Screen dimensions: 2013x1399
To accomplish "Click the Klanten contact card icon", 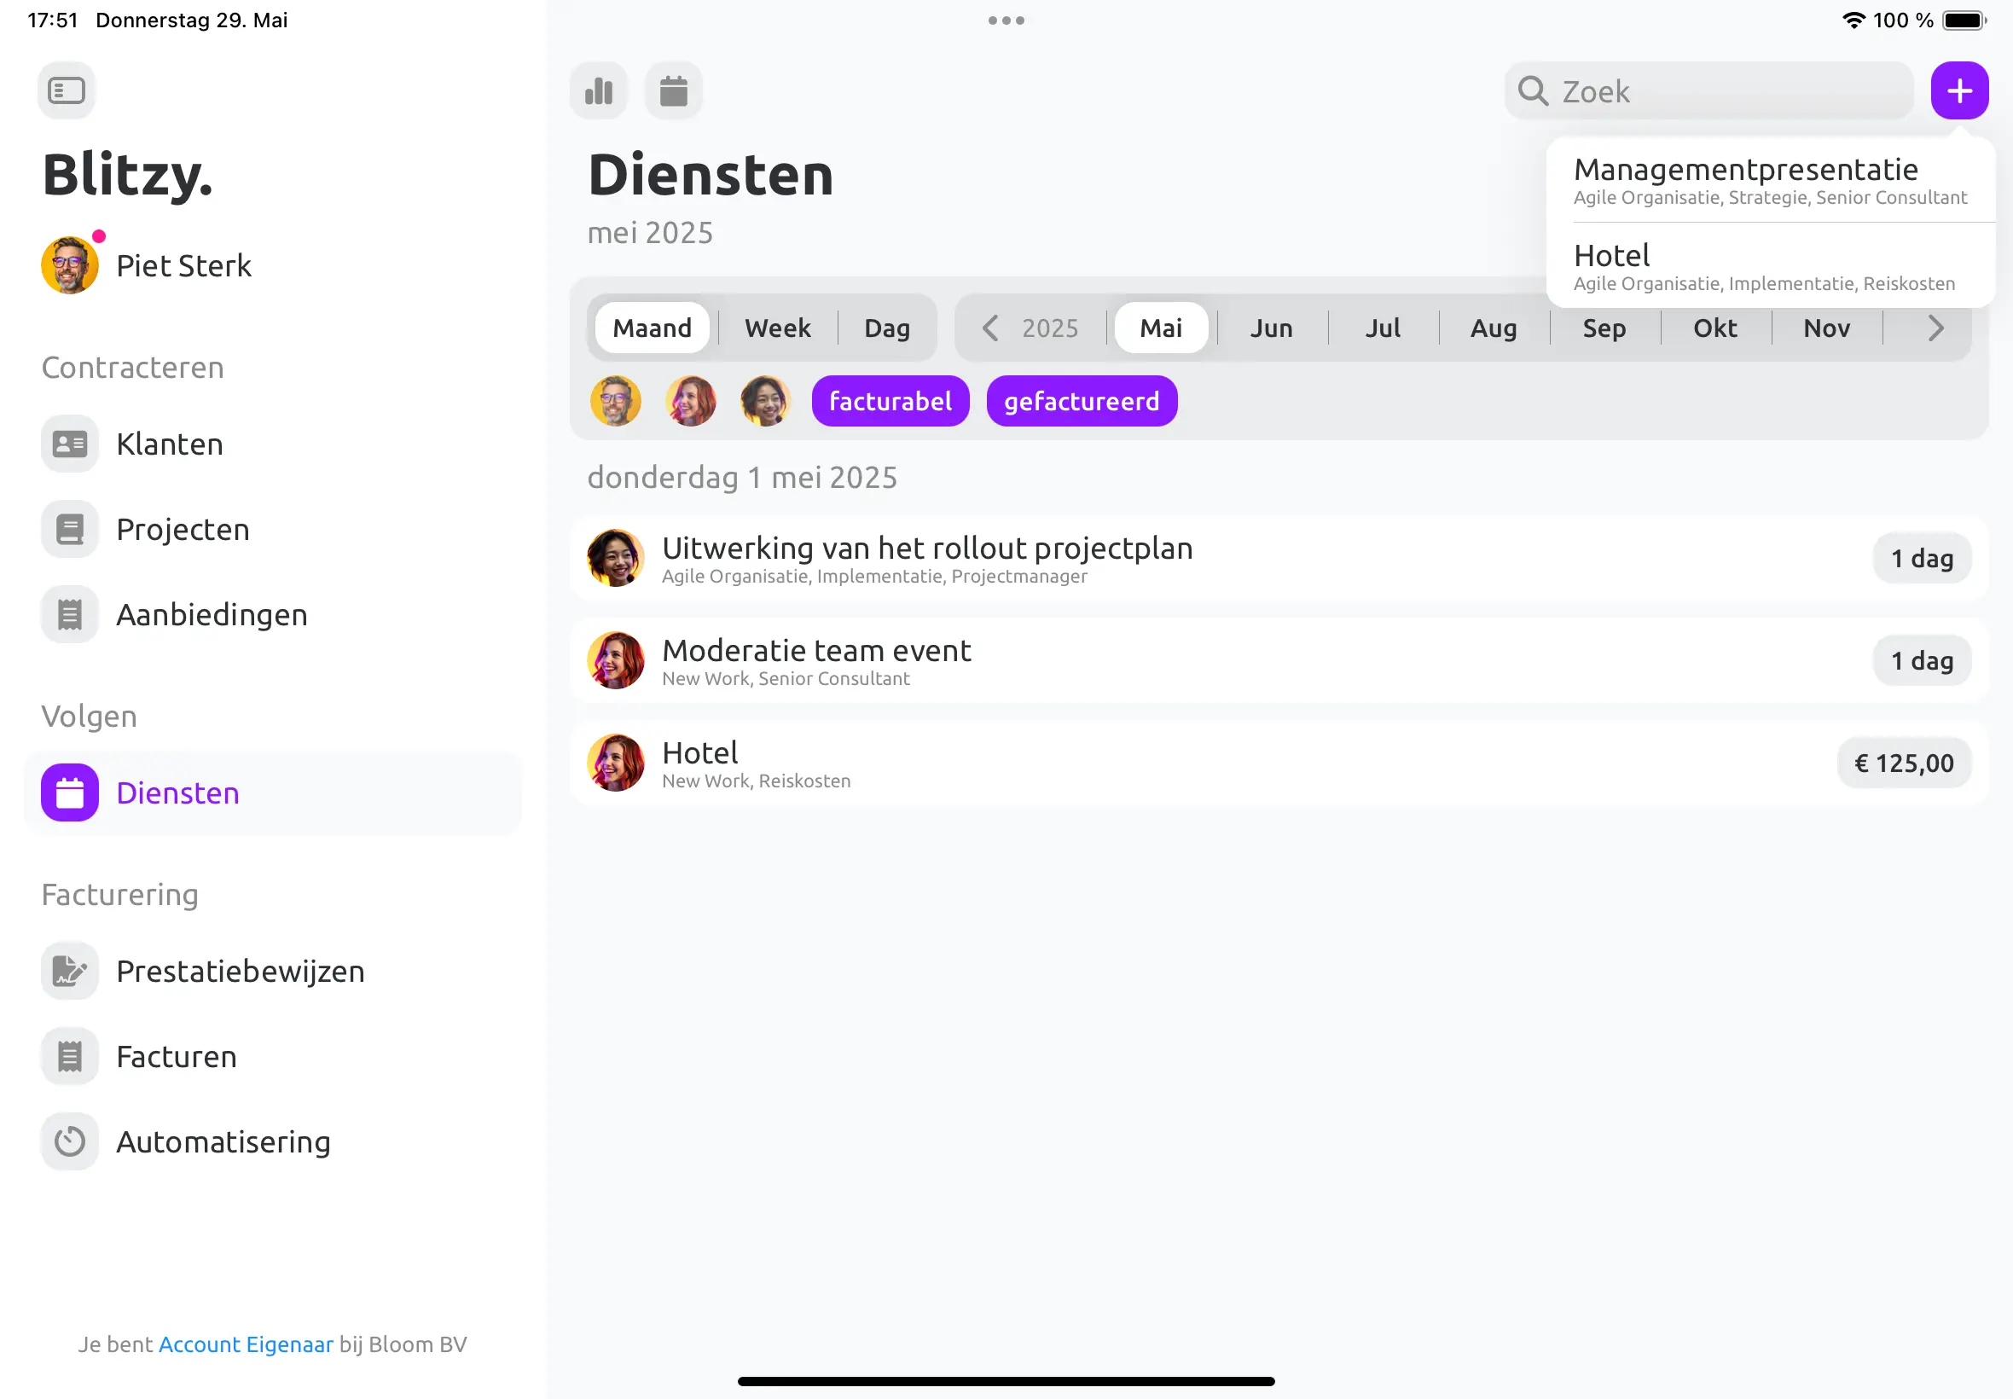I will point(70,444).
